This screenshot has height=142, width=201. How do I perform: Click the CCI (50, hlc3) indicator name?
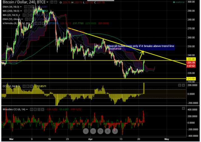pyautogui.click(x=10, y=86)
